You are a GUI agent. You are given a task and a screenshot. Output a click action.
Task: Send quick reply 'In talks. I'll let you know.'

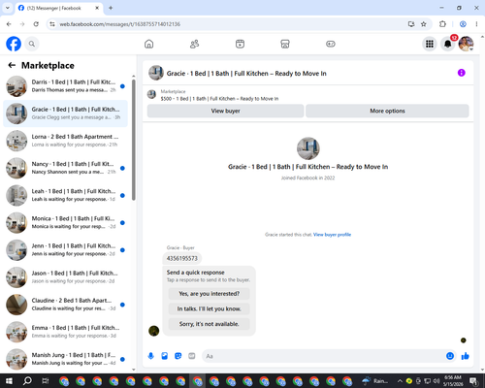pos(210,308)
